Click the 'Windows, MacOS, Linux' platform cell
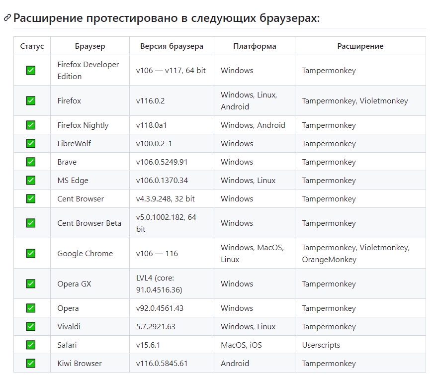The height and width of the screenshot is (380, 439). tap(255, 253)
